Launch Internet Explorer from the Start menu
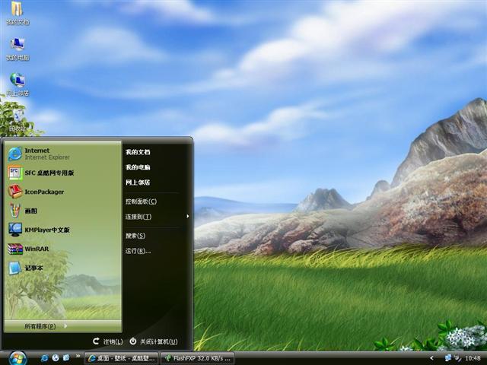The width and height of the screenshot is (487, 365). tap(62, 154)
